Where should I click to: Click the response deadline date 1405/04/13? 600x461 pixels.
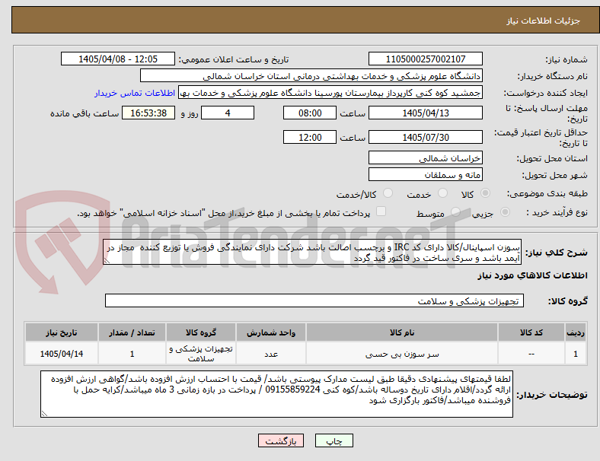coord(426,113)
